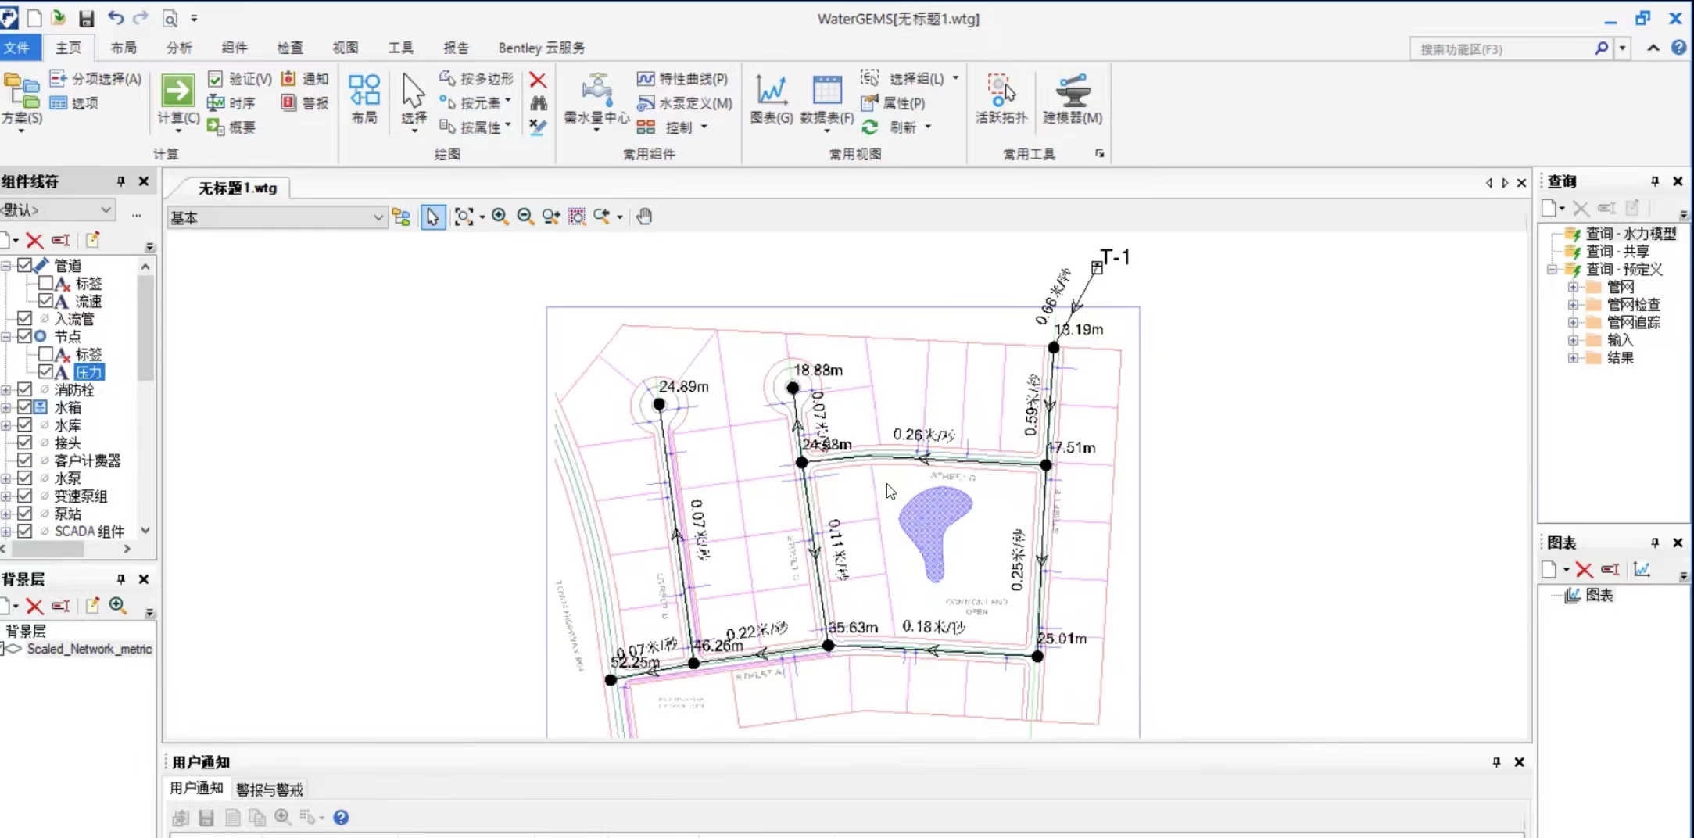Click the zoom extents icon on drawing toolbar
Screen dimensions: 1694x838
[x=464, y=217]
